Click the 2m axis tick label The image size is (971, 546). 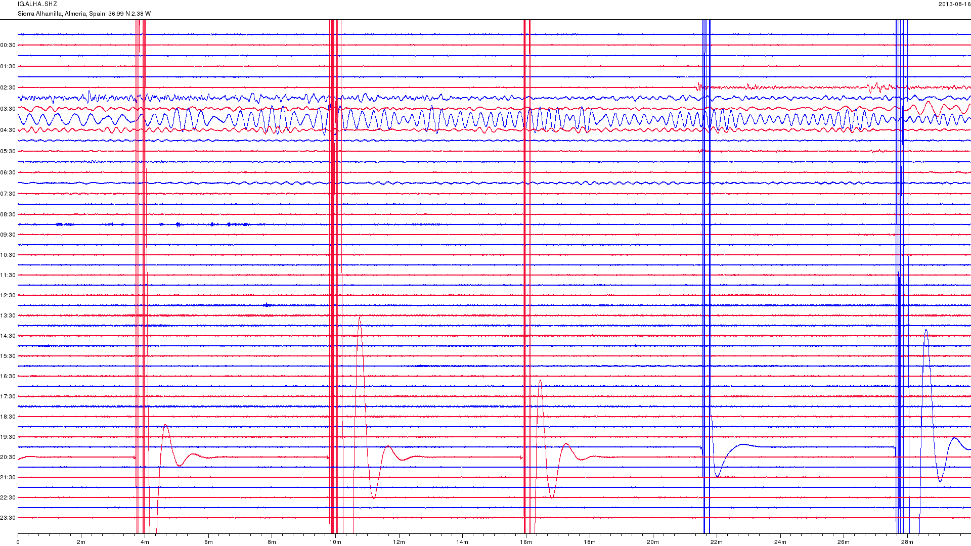click(81, 542)
